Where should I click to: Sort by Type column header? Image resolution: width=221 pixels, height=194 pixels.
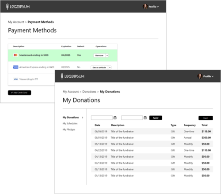click(x=173, y=125)
